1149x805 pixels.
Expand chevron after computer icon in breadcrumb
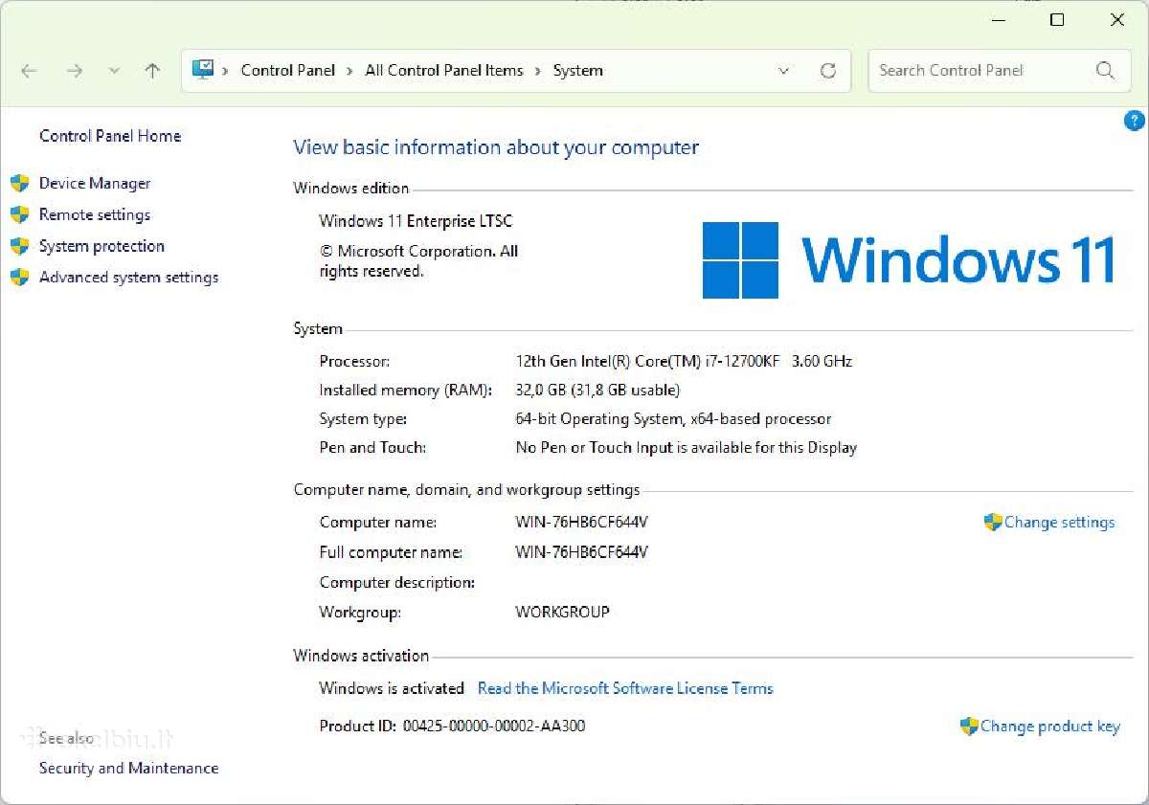226,70
